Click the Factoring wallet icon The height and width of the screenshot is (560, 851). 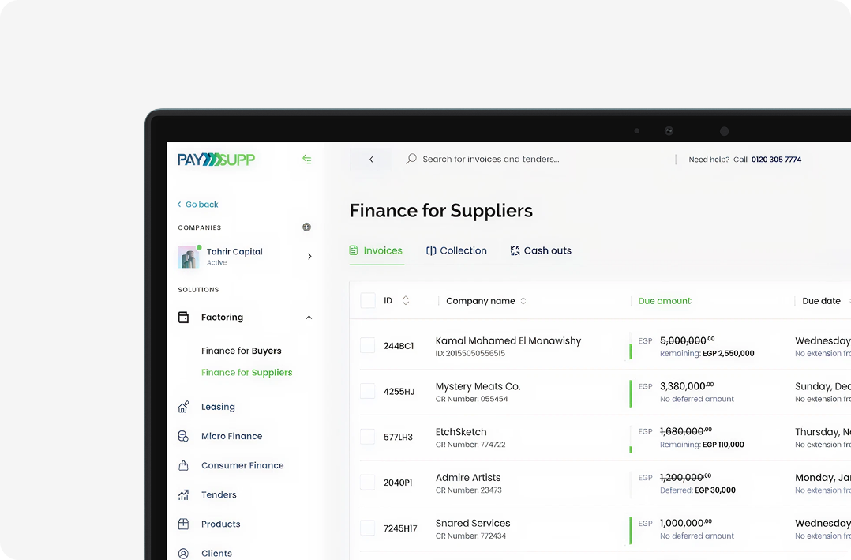pos(183,318)
